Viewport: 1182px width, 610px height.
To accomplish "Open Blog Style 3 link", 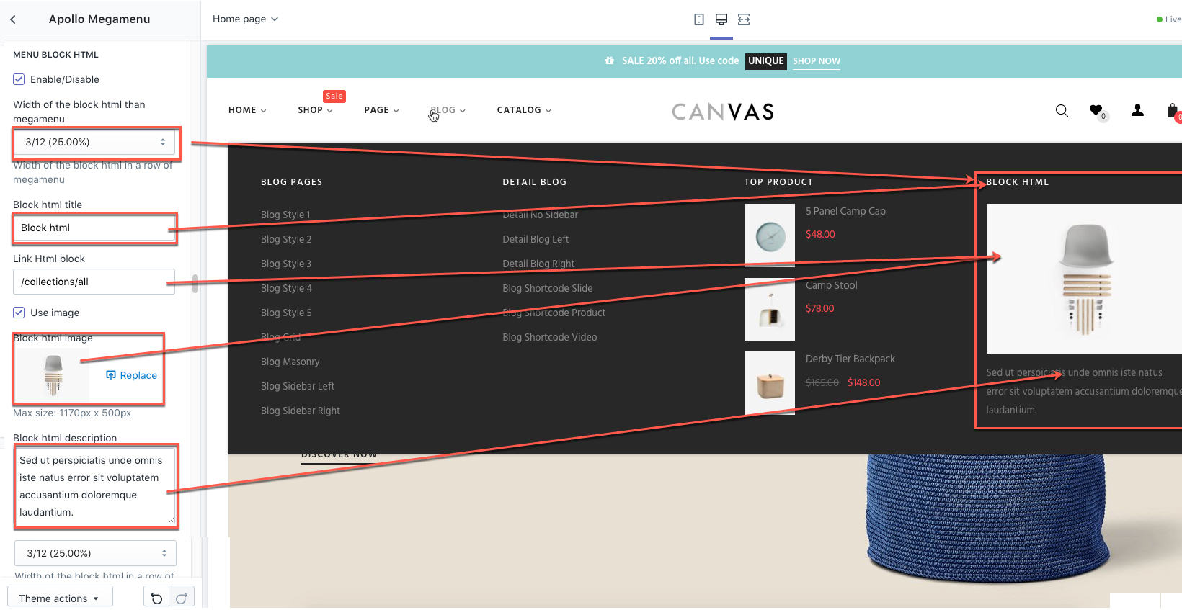I will point(286,264).
